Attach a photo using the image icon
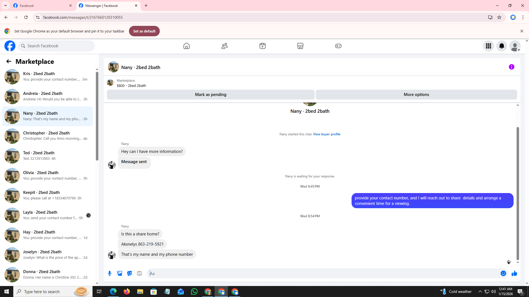Screen dimensions: 529x297 tap(120, 273)
